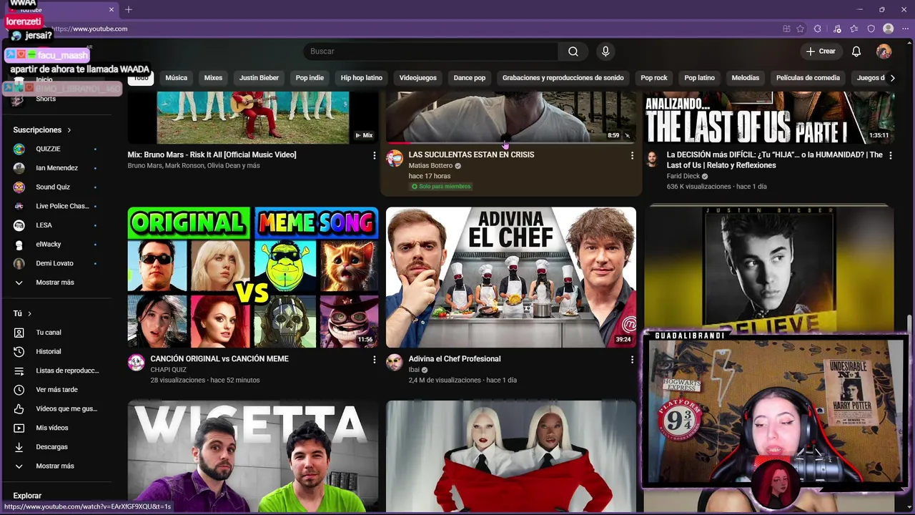This screenshot has width=915, height=515.
Task: Open LESA subscription channel
Action: 56,225
